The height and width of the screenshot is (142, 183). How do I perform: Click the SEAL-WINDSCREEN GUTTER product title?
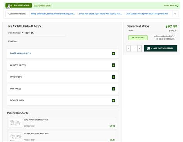click(36, 120)
